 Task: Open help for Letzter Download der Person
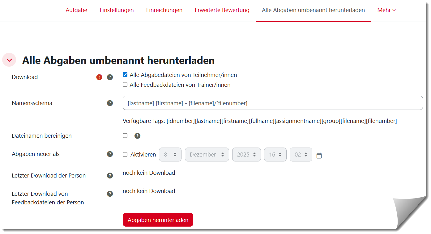pyautogui.click(x=110, y=176)
